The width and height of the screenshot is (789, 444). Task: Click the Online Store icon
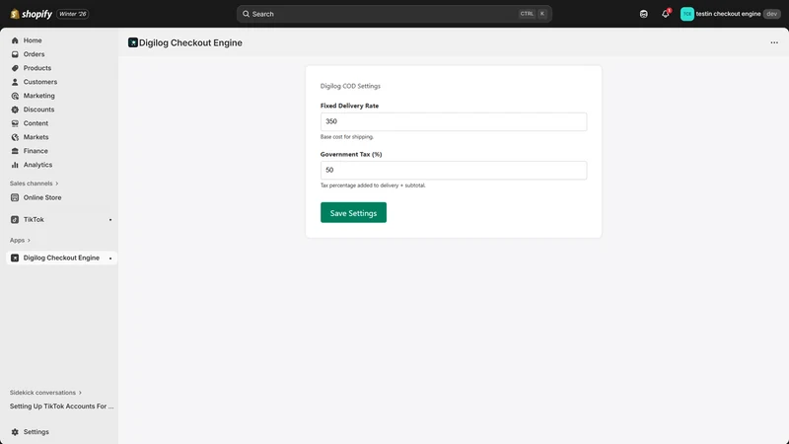[15, 197]
